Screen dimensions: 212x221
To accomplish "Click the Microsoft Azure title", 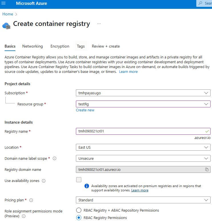I will (31, 3).
